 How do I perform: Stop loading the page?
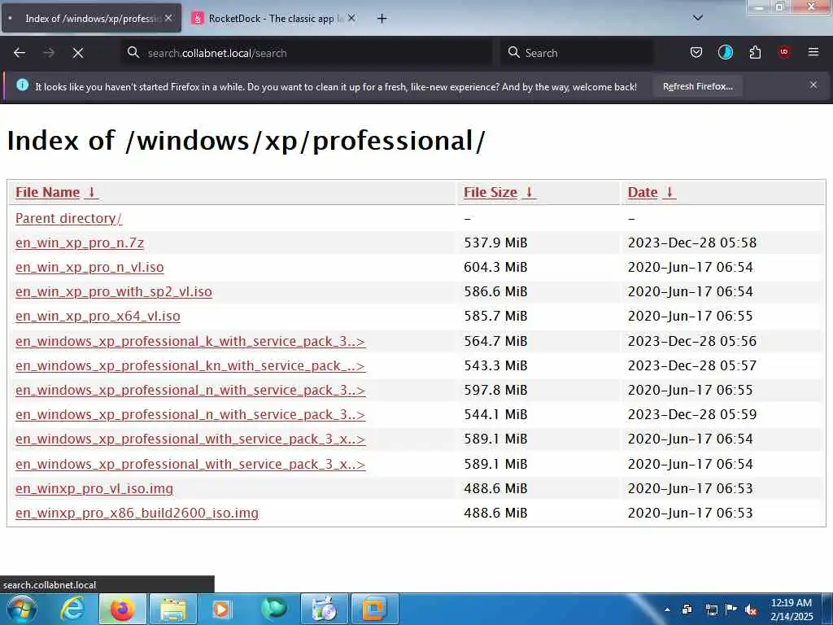tap(78, 53)
